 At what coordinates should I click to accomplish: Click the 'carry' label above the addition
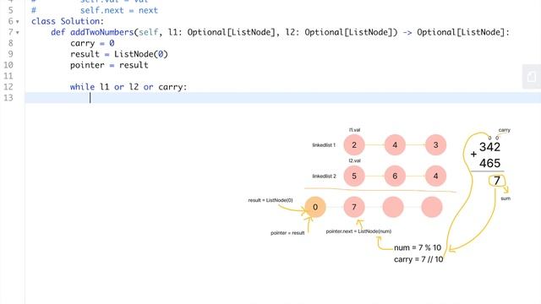click(x=504, y=130)
